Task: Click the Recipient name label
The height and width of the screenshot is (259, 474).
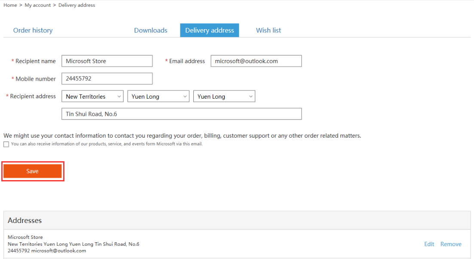Action: (35, 61)
